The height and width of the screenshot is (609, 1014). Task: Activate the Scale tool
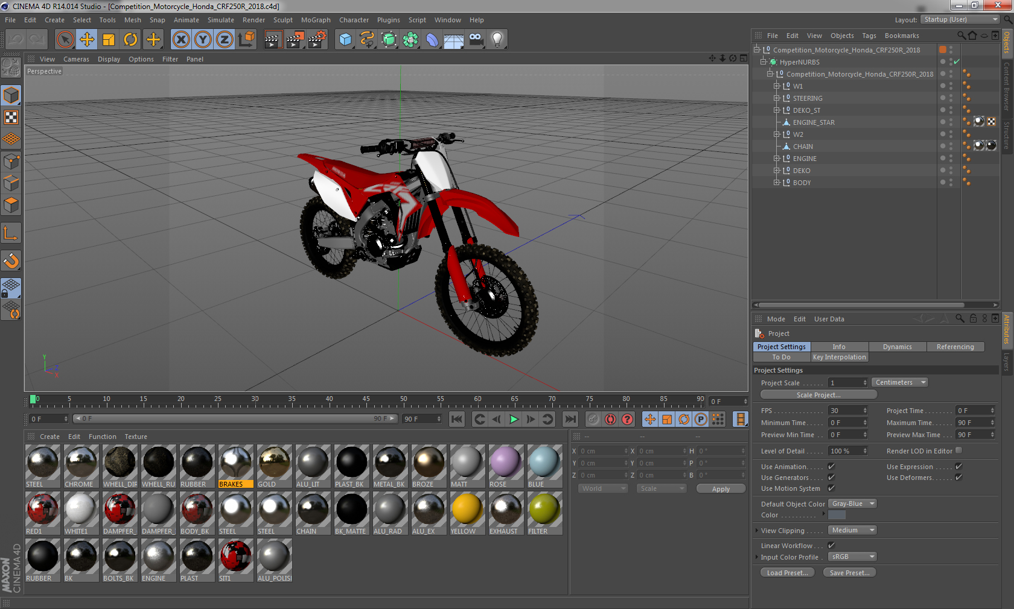[109, 40]
